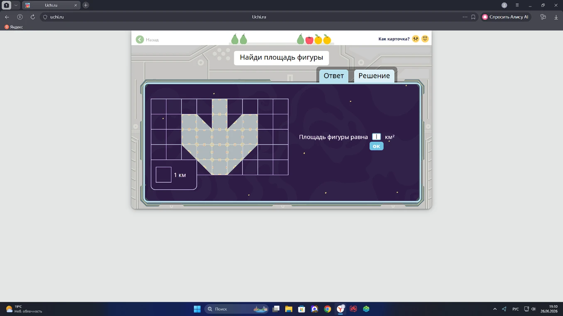Reload the current page
563x316 pixels.
33,17
